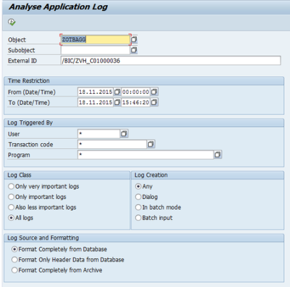Open date picker for From date

(x=117, y=92)
